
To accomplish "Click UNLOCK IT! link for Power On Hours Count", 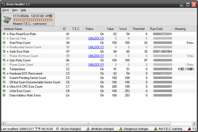I will tap(96, 56).
